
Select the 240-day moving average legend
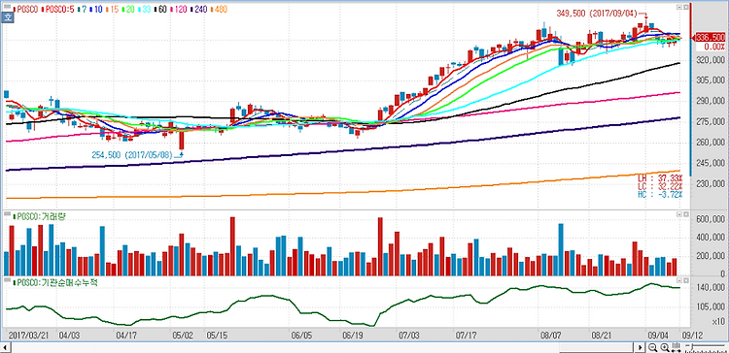click(199, 10)
